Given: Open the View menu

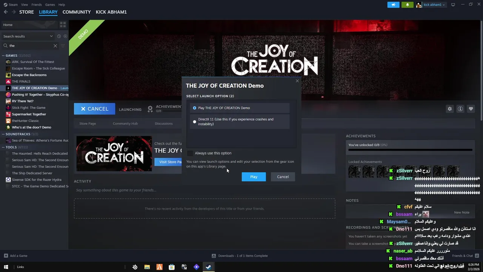Looking at the screenshot, I should pyautogui.click(x=25, y=5).
